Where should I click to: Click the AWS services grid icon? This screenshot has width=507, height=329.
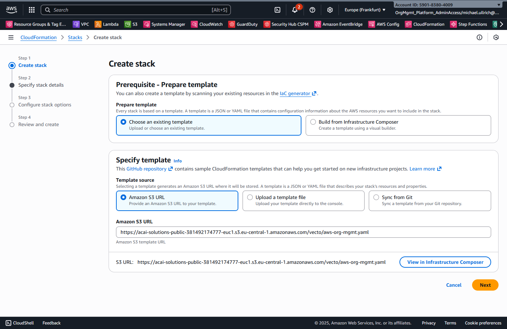tap(31, 10)
